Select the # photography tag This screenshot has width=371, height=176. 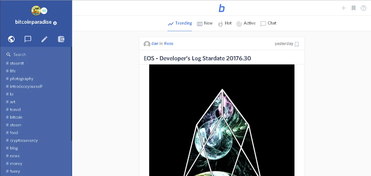[x=19, y=79]
